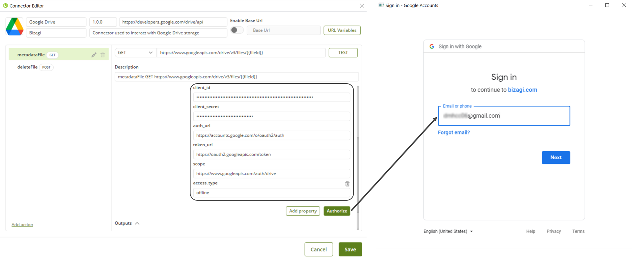Open the Terms link in sign-in footer
The image size is (632, 259).
(578, 231)
